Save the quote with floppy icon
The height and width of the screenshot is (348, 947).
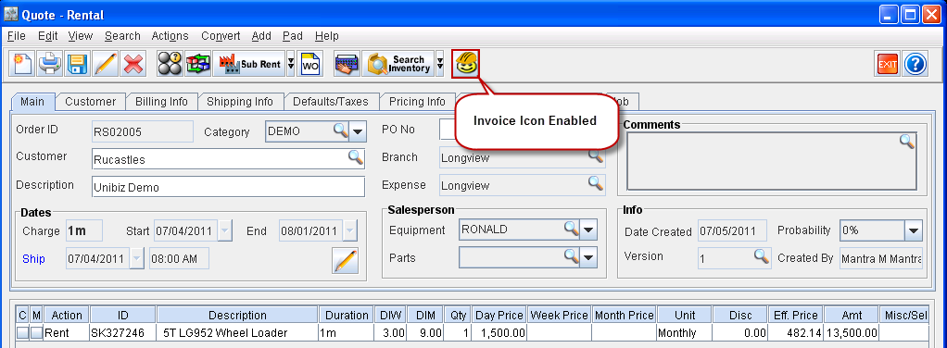pyautogui.click(x=77, y=63)
